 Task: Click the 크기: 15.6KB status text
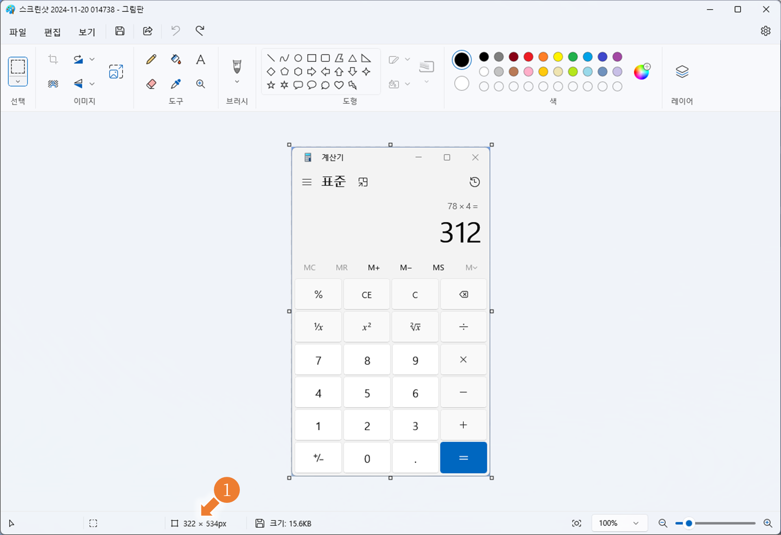click(x=290, y=523)
